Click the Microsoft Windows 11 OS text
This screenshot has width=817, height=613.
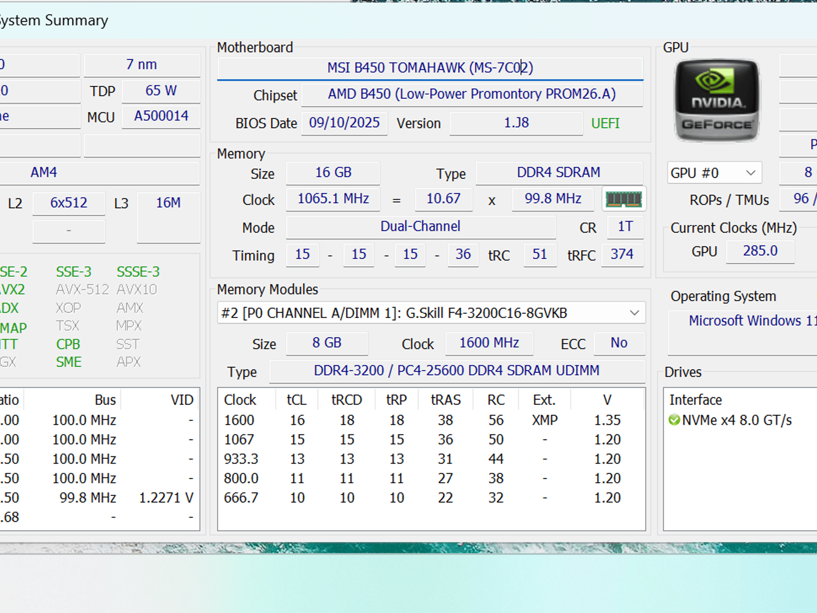pos(753,321)
